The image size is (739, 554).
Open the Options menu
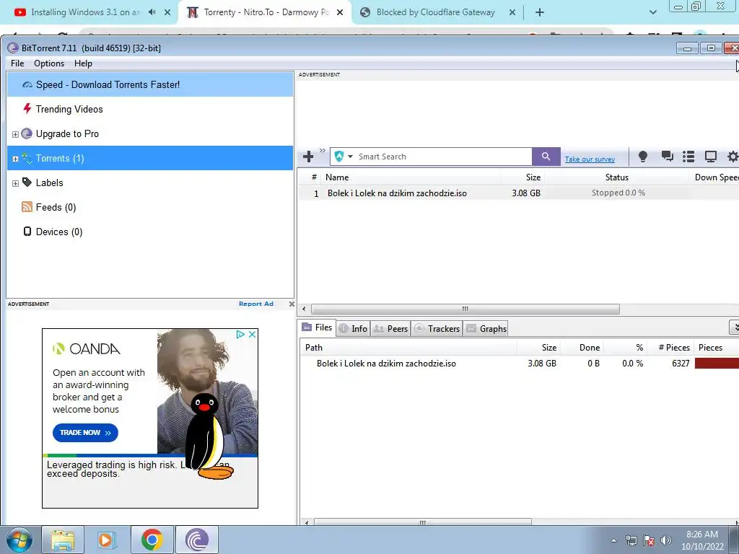[x=49, y=63]
